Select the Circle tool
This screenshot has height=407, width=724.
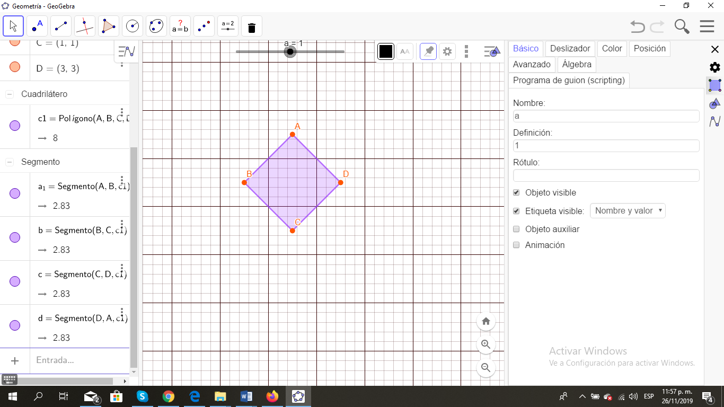click(132, 25)
